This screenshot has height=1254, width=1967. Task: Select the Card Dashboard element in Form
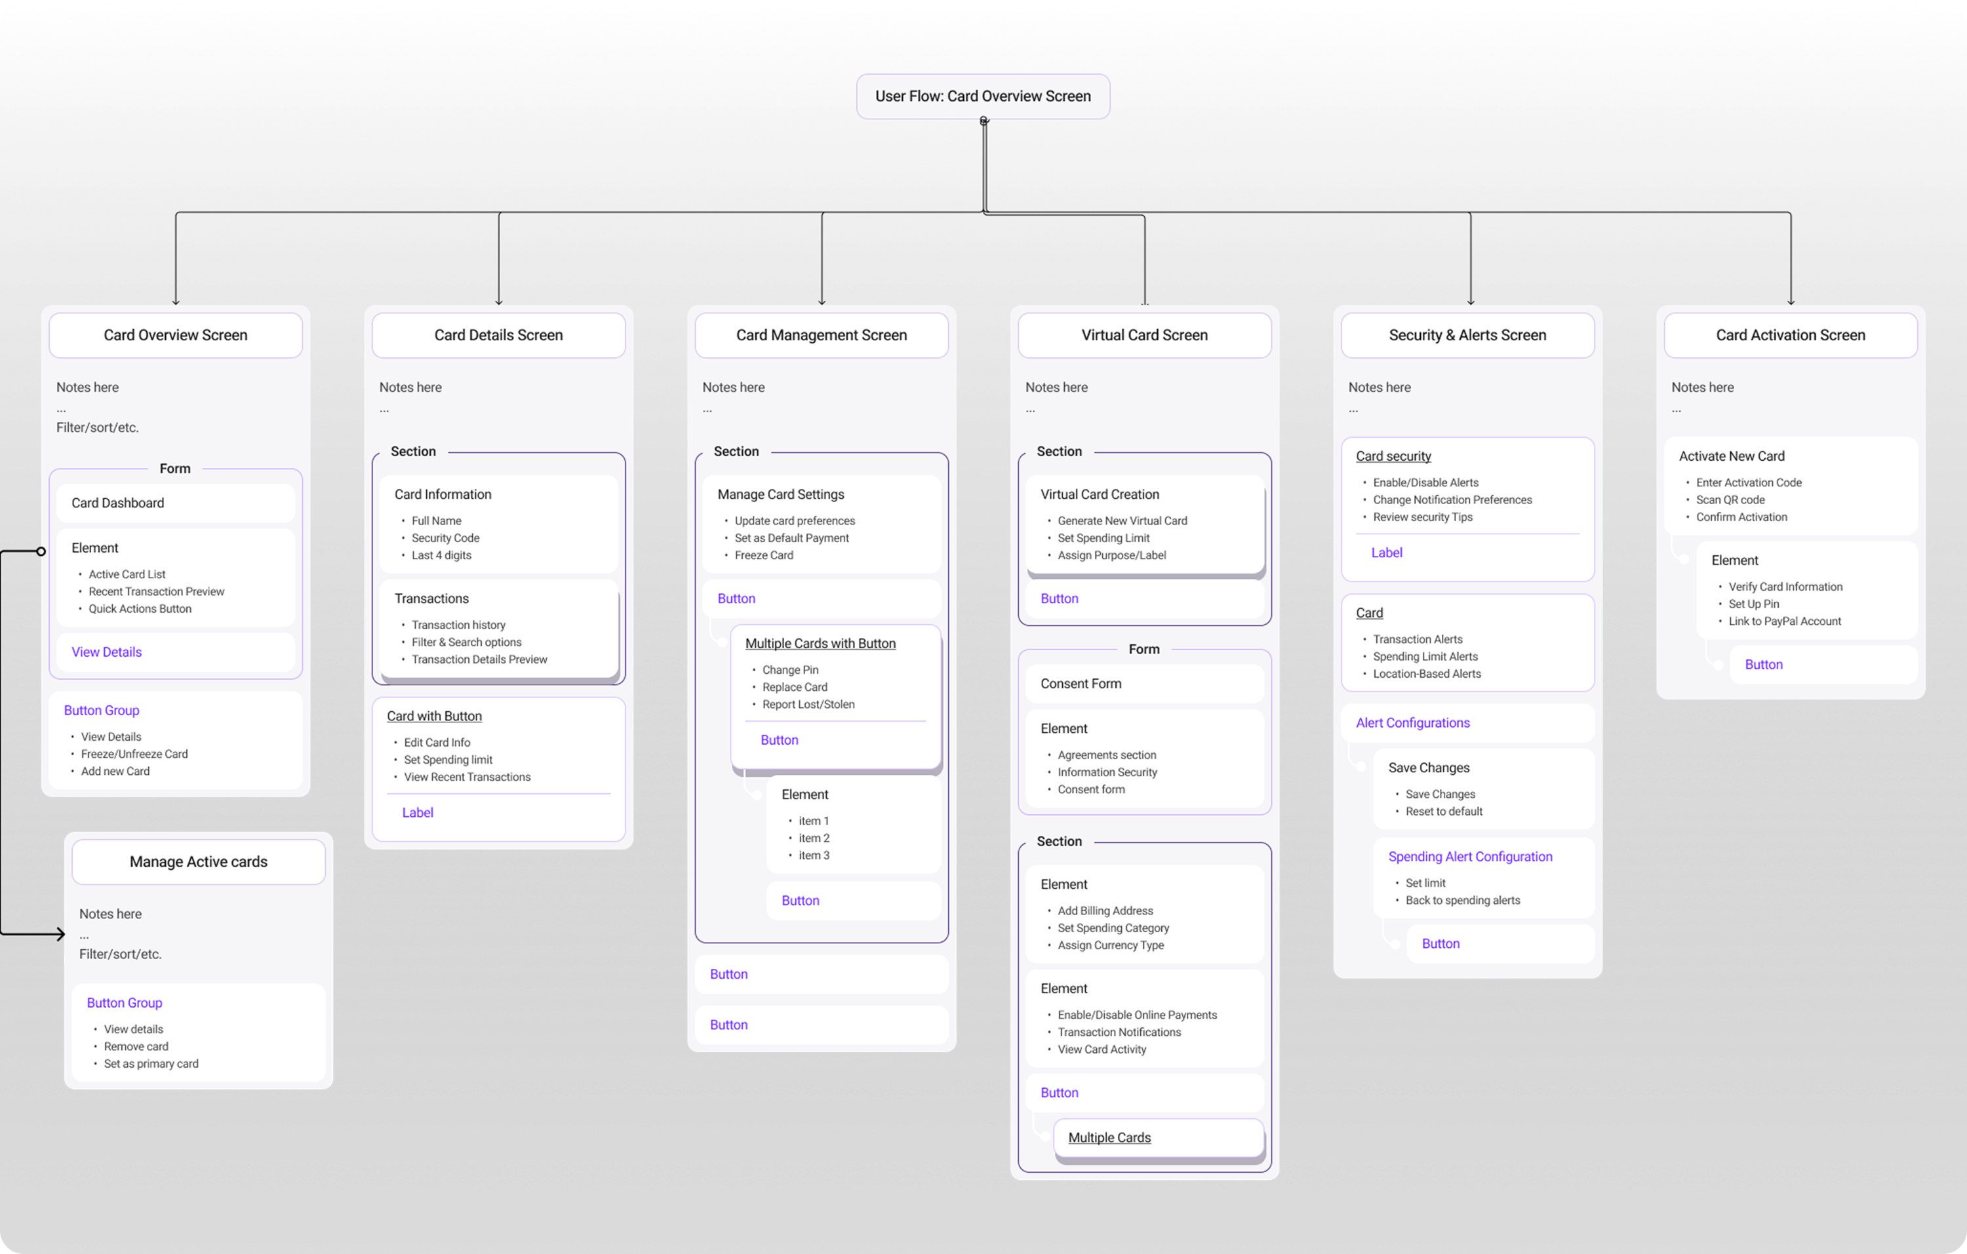tap(117, 502)
